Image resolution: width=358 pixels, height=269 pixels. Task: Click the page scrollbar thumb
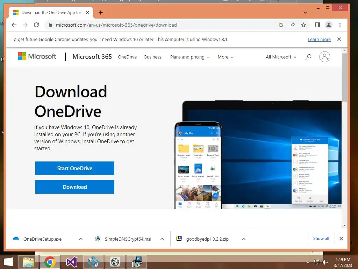click(344, 77)
